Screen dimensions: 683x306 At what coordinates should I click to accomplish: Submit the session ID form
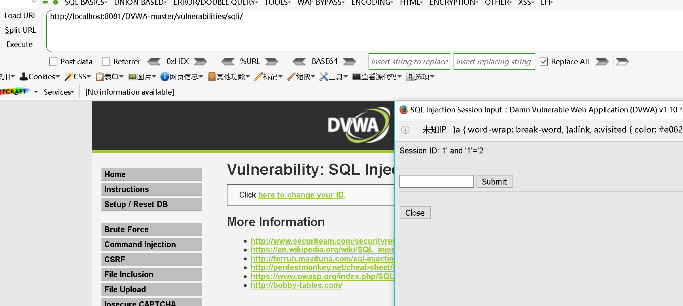pos(494,181)
